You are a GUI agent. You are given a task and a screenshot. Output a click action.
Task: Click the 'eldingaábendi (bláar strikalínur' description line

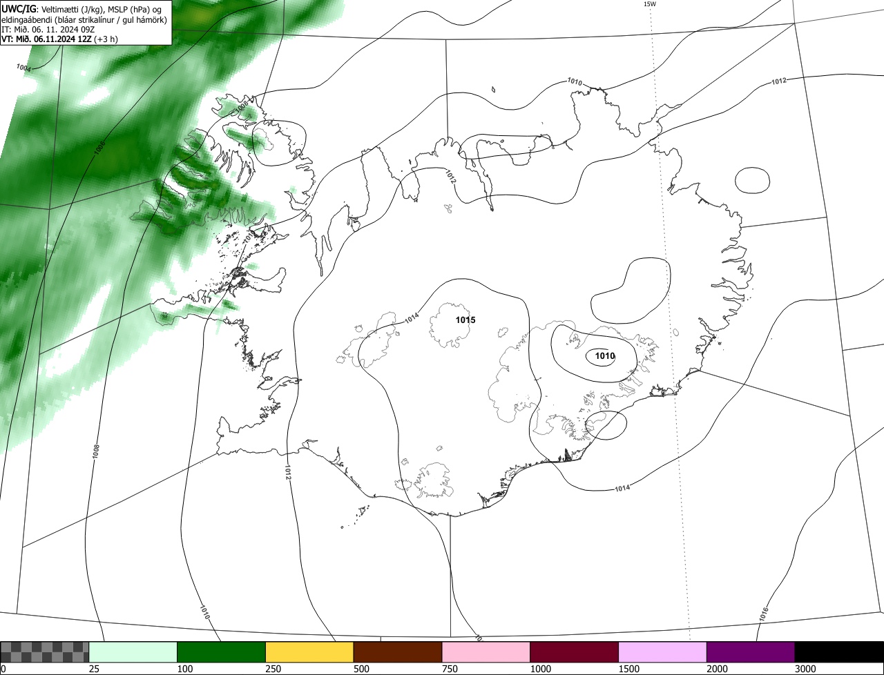point(84,19)
